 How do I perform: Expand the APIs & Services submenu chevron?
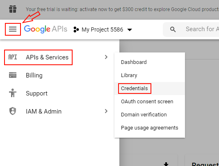tap(106, 57)
